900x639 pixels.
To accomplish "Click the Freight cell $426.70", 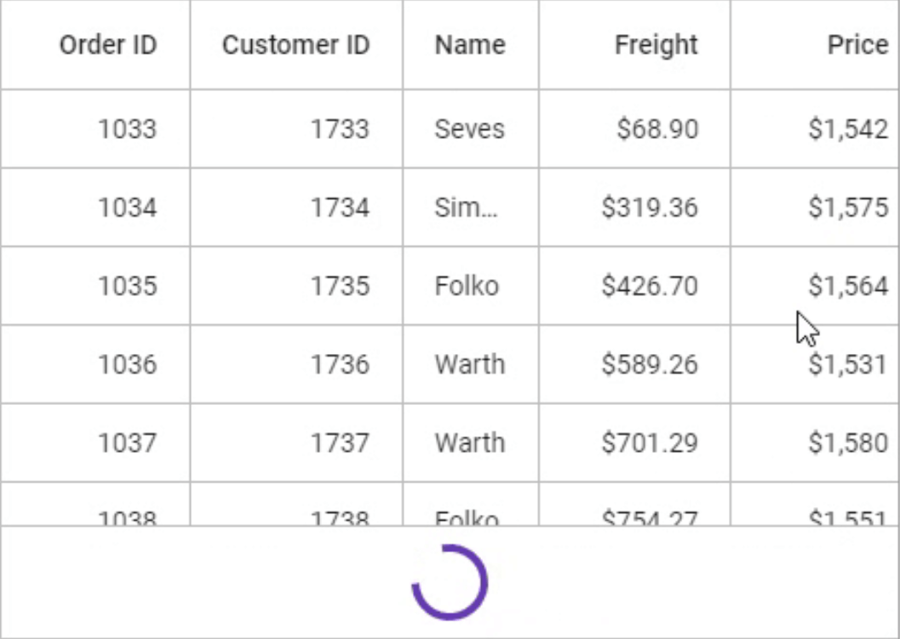I will click(650, 286).
